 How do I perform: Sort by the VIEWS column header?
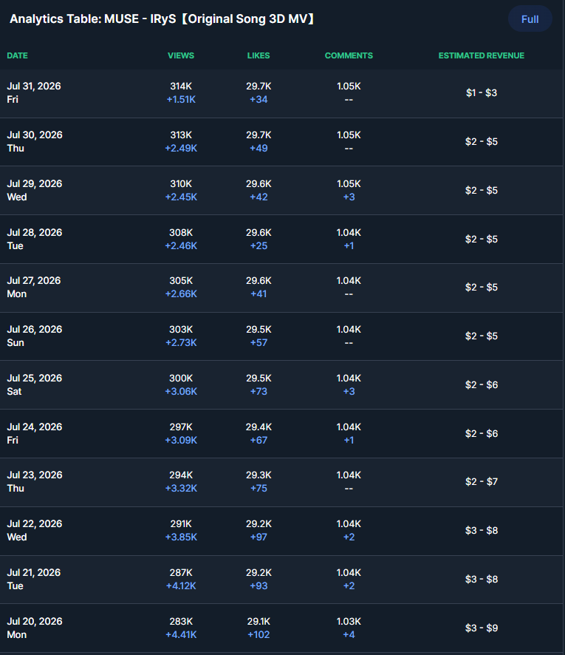181,55
